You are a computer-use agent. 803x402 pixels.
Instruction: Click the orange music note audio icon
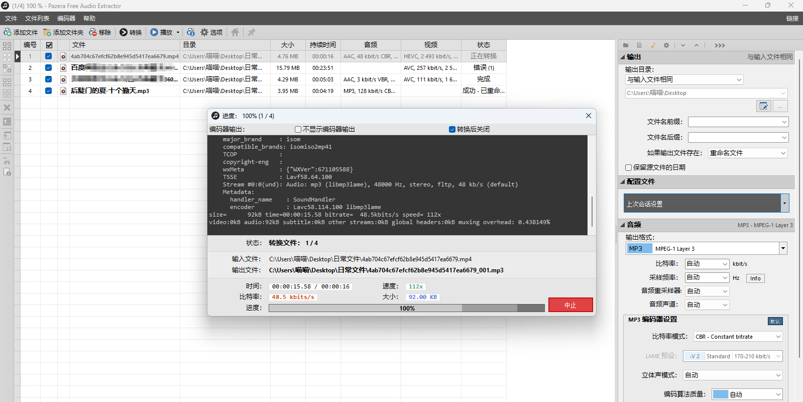click(653, 45)
